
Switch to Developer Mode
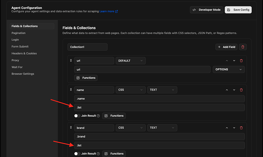(207, 10)
